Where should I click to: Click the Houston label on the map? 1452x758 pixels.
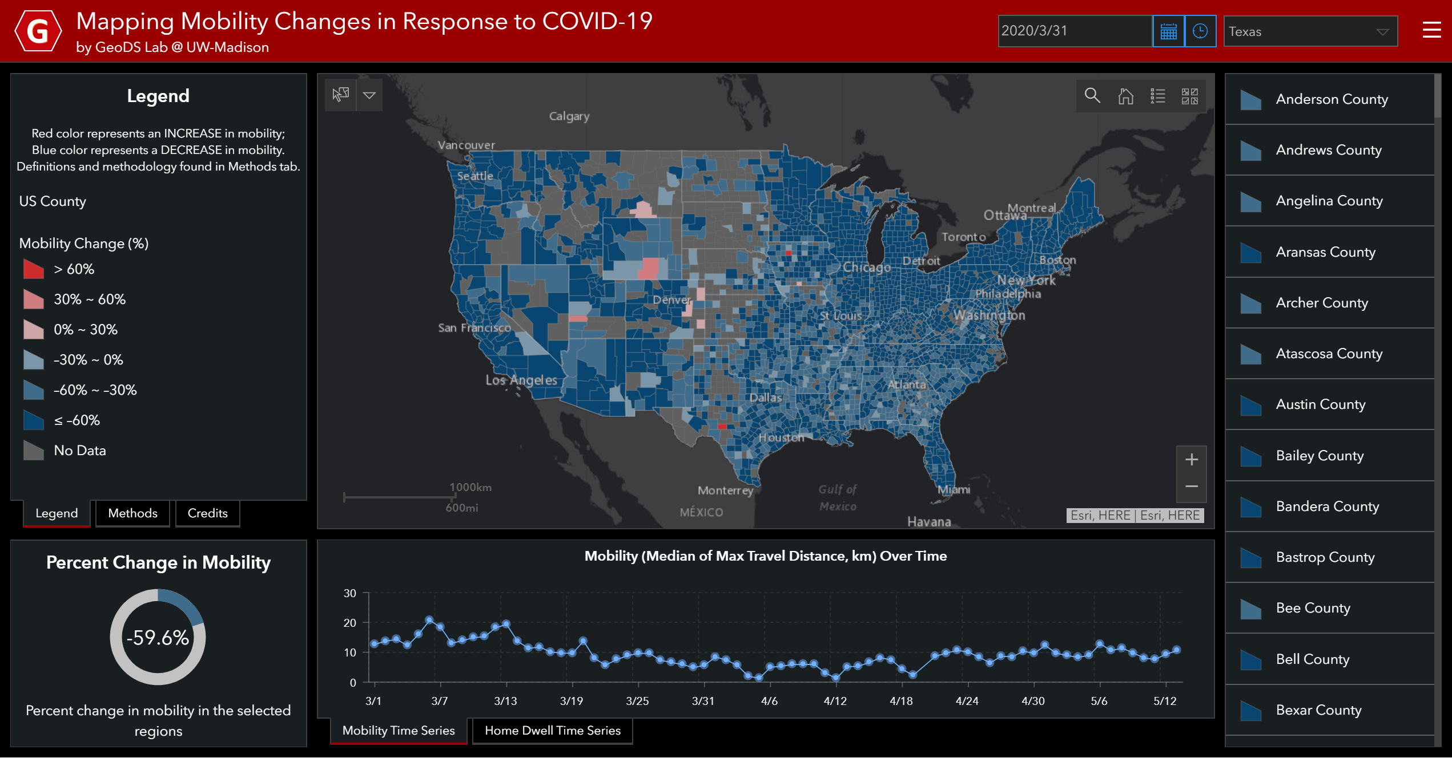[781, 437]
